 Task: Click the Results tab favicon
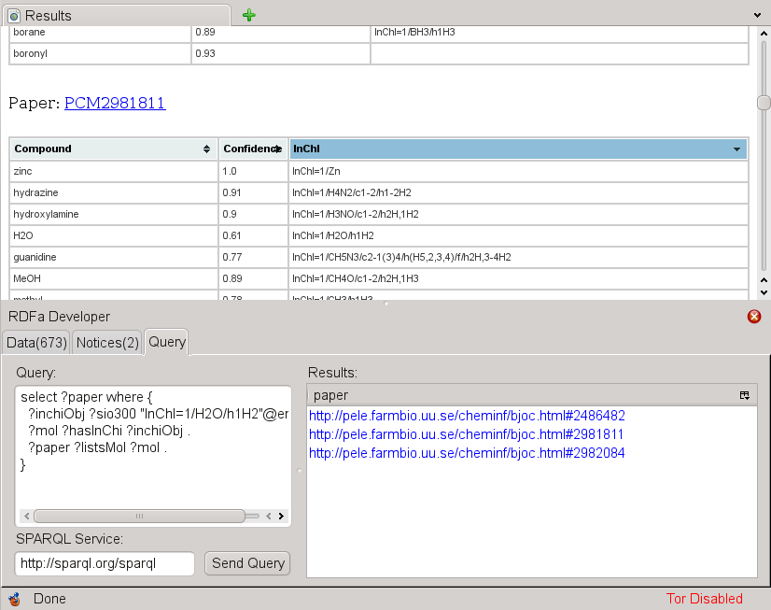pyautogui.click(x=15, y=16)
